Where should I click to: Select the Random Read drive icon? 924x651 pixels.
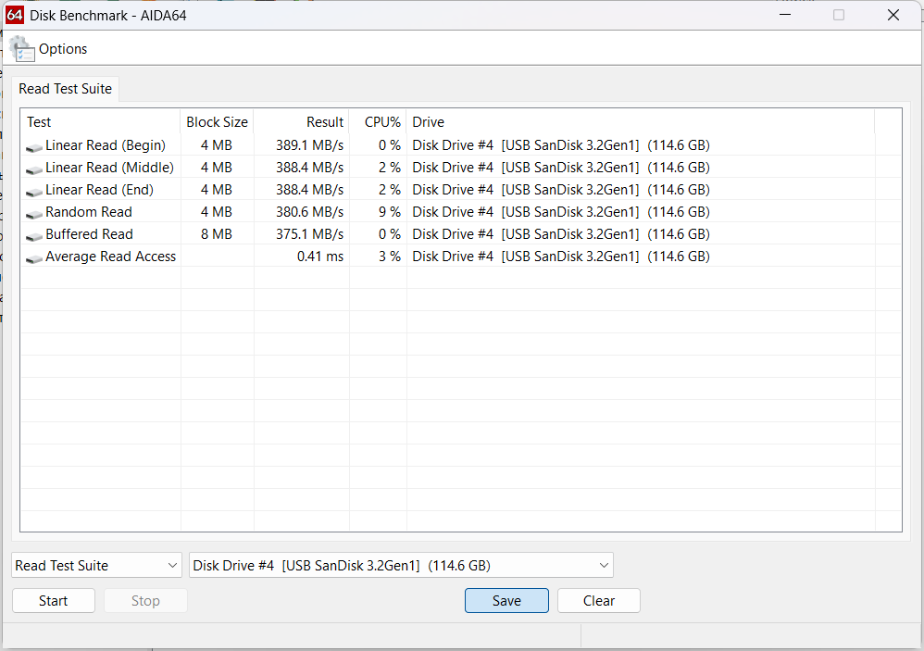pyautogui.click(x=34, y=213)
